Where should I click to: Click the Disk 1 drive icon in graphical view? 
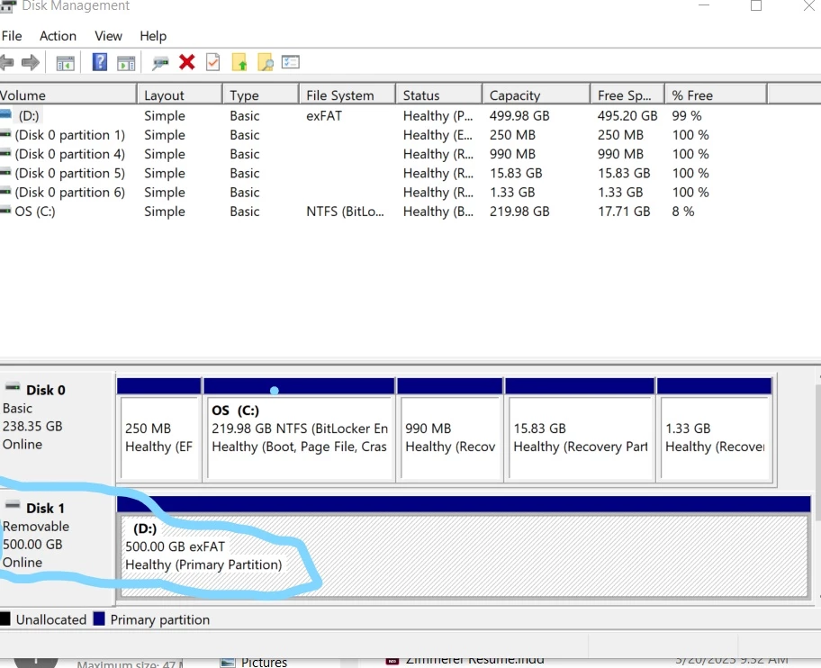click(13, 506)
